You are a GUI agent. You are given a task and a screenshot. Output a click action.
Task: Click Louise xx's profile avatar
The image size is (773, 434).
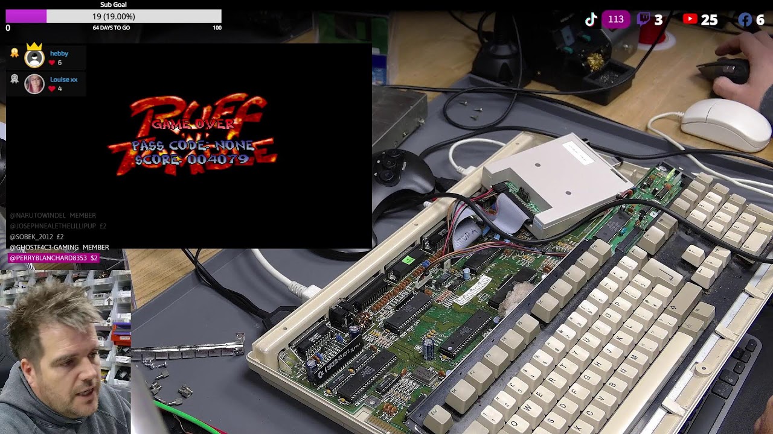coord(34,84)
